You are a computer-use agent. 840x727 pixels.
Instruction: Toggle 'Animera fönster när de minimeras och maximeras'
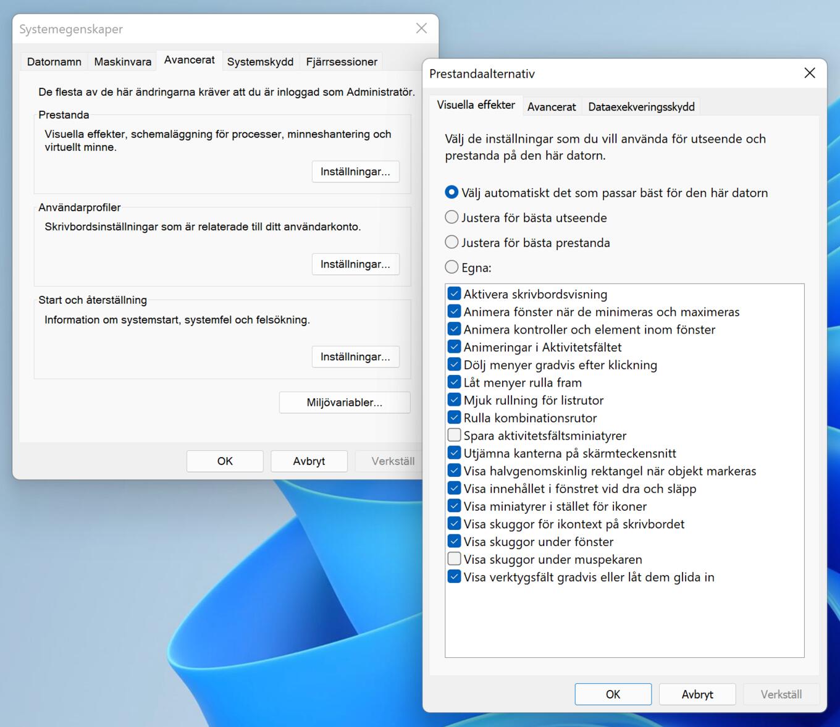(x=454, y=312)
